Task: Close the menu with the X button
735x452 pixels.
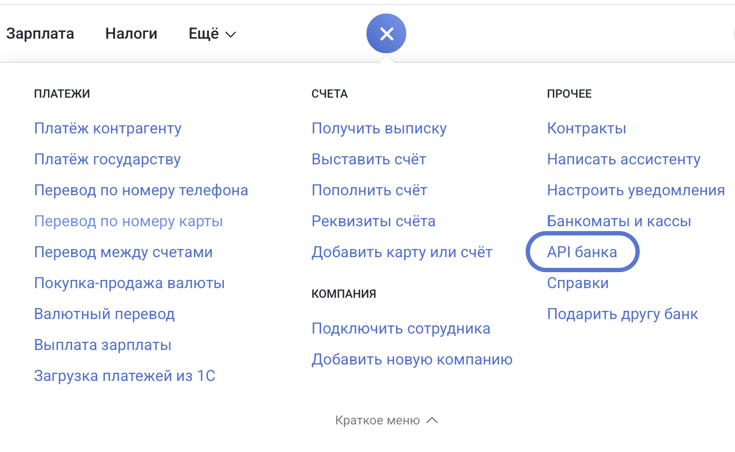Action: tap(386, 33)
